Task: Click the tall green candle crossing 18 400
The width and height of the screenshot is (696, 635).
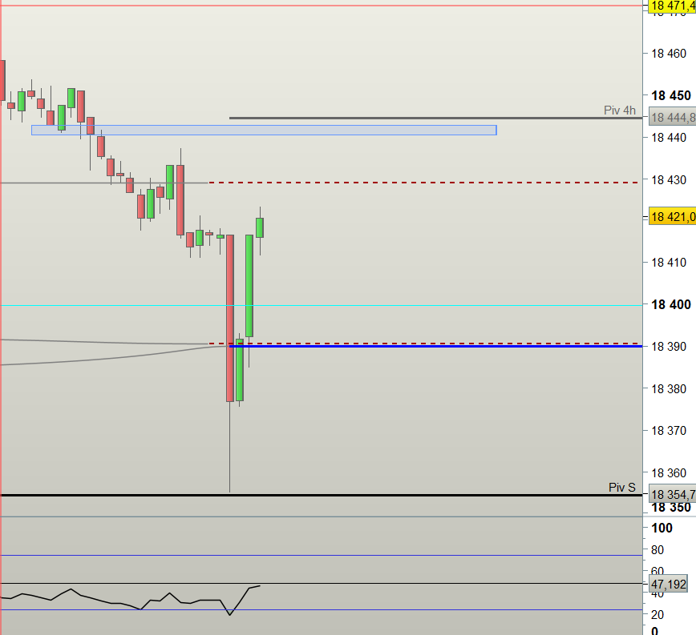Action: pyautogui.click(x=249, y=286)
